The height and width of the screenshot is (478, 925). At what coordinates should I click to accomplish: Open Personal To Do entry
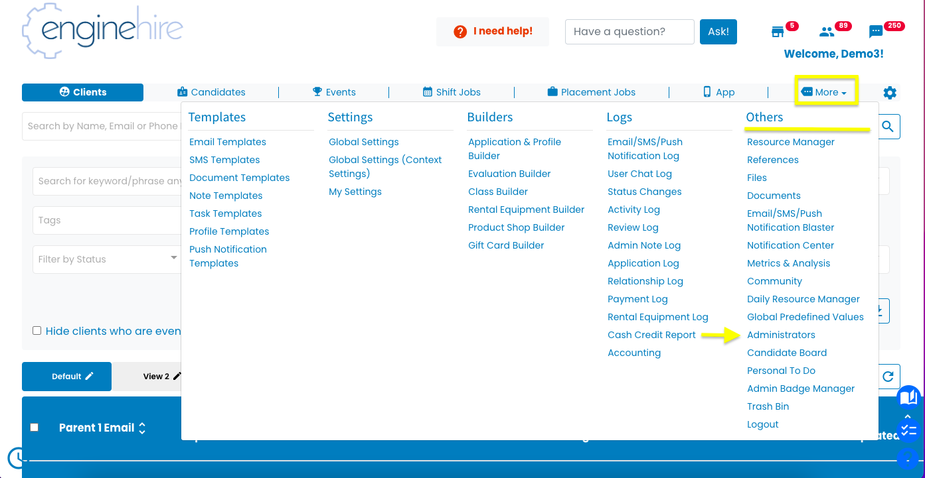pos(781,371)
